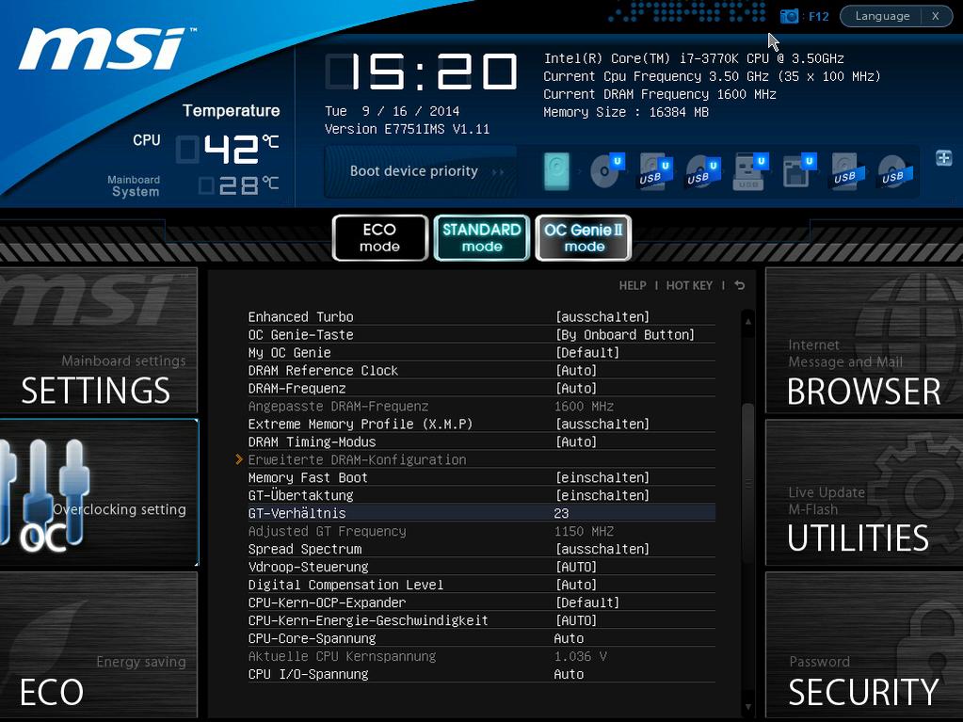Select the UEFI network boot device icon
The height and width of the screenshot is (722, 963).
click(798, 171)
